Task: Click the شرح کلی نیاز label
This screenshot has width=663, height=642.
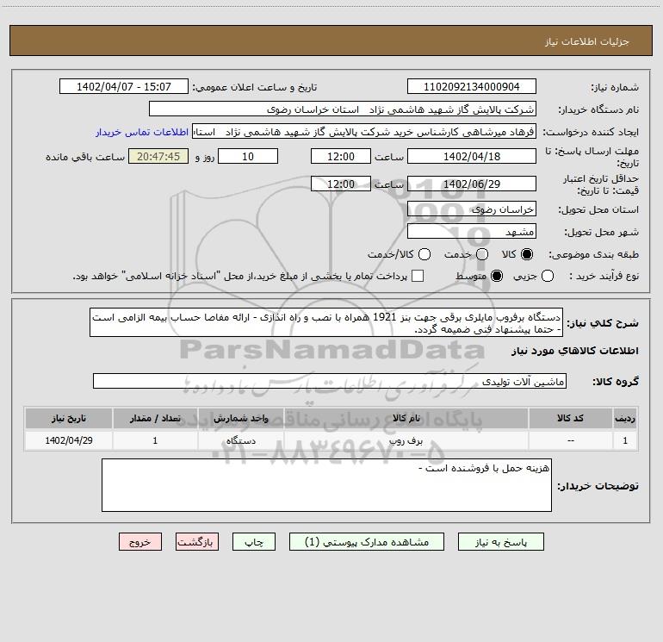Action: tap(603, 323)
